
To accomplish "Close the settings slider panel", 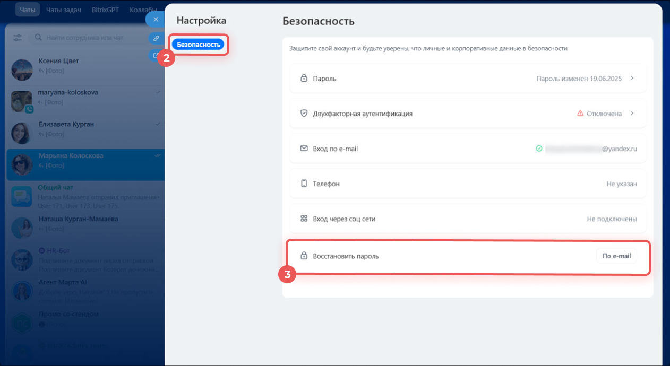I will 156,20.
